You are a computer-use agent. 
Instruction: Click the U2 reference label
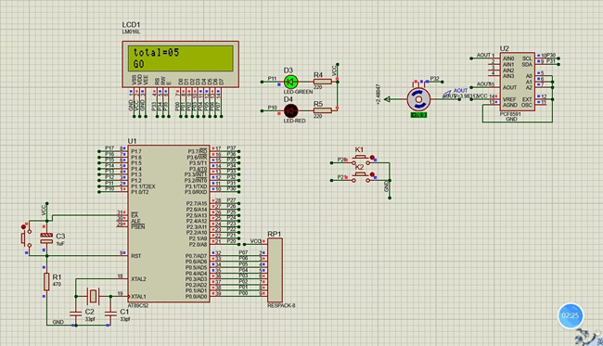(x=504, y=48)
